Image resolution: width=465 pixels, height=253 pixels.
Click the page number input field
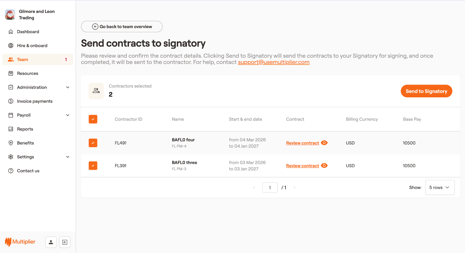270,188
